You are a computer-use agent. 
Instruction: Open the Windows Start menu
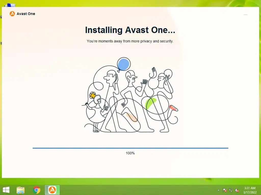coord(6,190)
